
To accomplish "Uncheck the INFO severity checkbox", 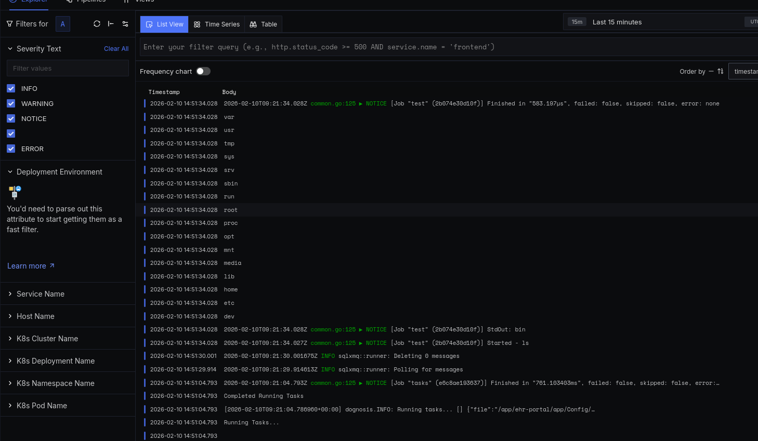I will (x=11, y=88).
